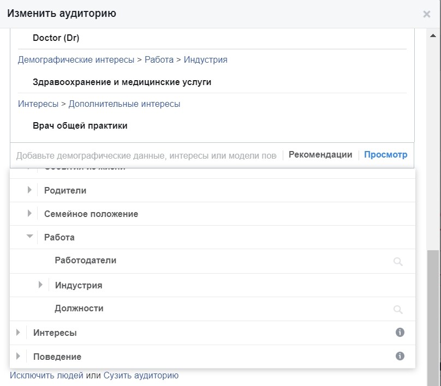441x386 pixels.
Task: Click the Индустрия label
Action: (x=79, y=285)
